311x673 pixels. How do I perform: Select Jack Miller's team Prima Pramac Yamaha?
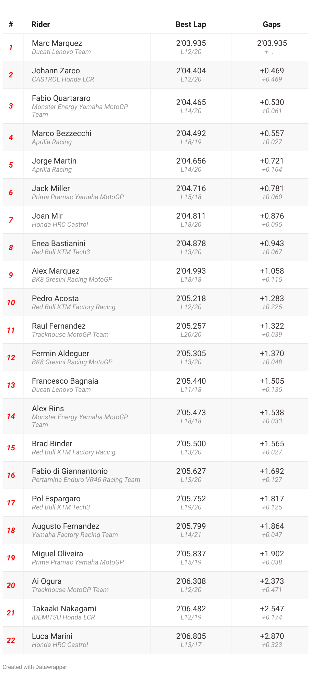(x=77, y=197)
